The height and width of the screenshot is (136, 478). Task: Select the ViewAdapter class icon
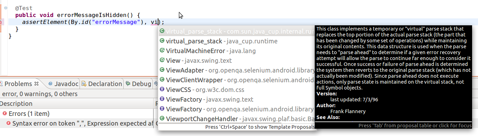162,70
